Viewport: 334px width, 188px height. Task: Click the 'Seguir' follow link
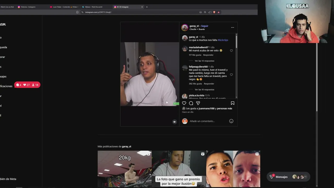click(205, 26)
